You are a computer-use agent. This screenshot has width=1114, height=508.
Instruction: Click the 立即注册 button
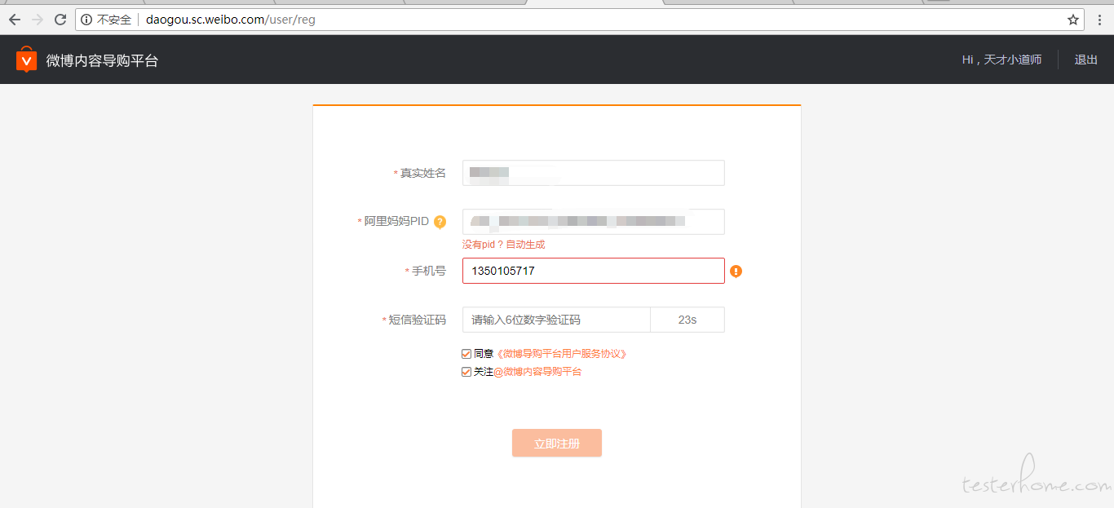click(x=557, y=443)
